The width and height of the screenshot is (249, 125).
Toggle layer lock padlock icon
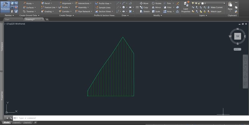pos(199,3)
